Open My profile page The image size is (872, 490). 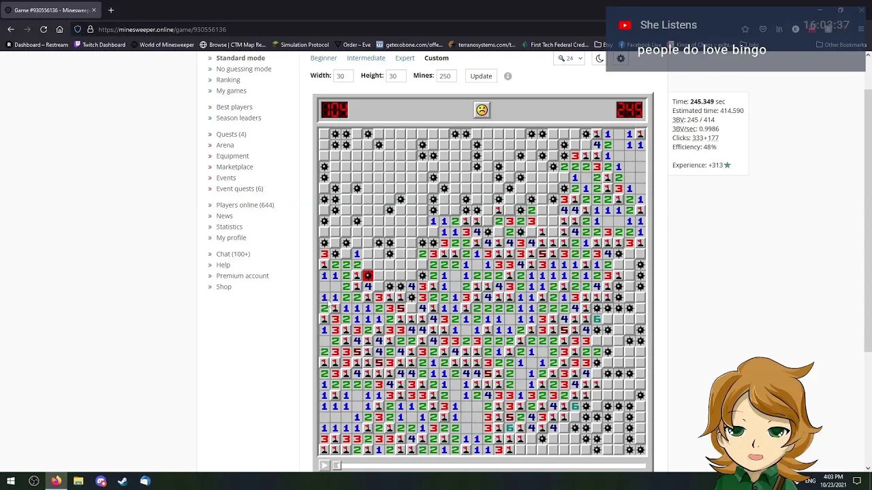click(231, 238)
